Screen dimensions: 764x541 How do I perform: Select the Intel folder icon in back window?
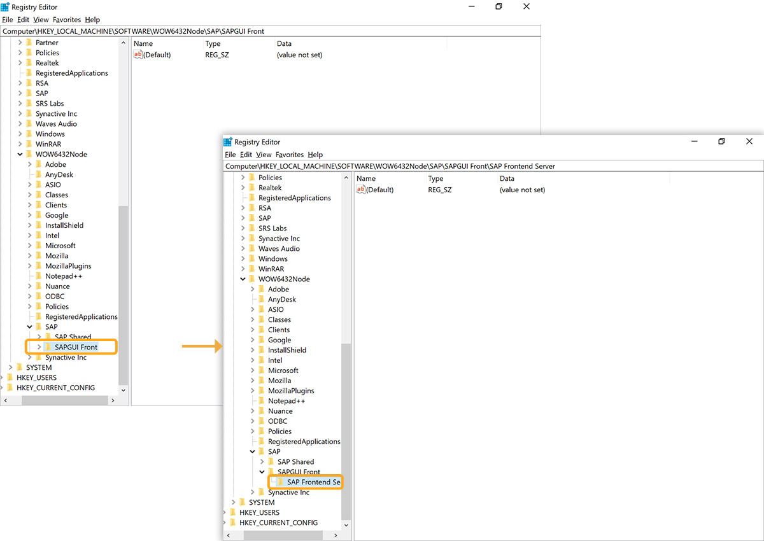pos(38,235)
